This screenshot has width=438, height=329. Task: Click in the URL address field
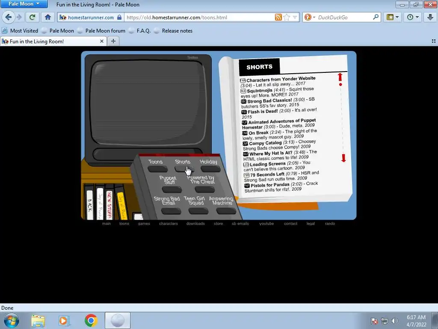(x=200, y=17)
